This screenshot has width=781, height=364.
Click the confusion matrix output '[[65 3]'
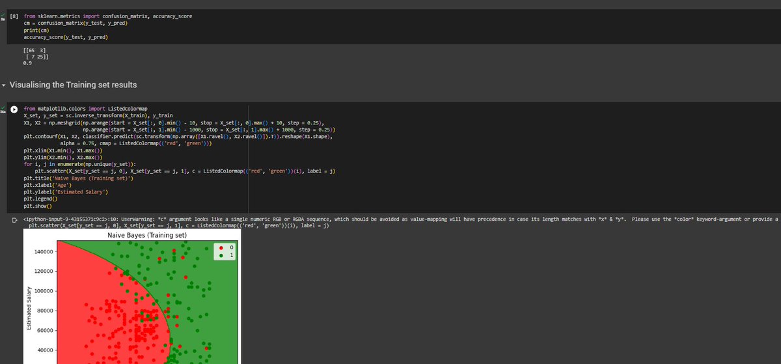[34, 50]
